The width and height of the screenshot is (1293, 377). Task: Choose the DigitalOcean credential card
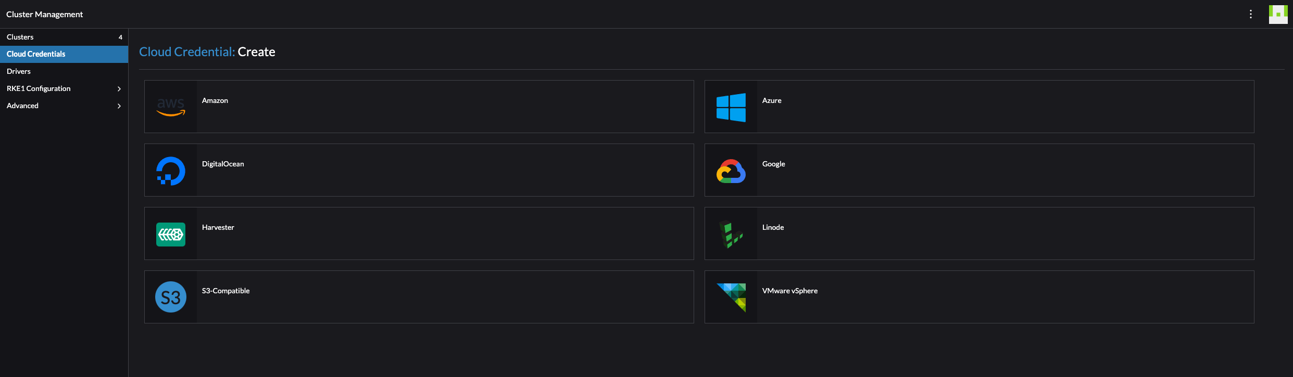pos(419,170)
